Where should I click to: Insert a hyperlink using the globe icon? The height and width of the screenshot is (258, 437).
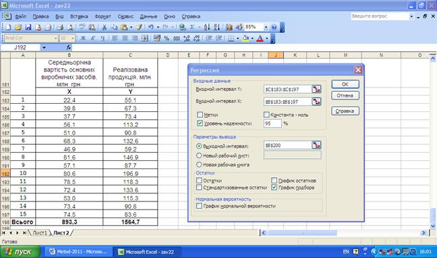(x=183, y=27)
